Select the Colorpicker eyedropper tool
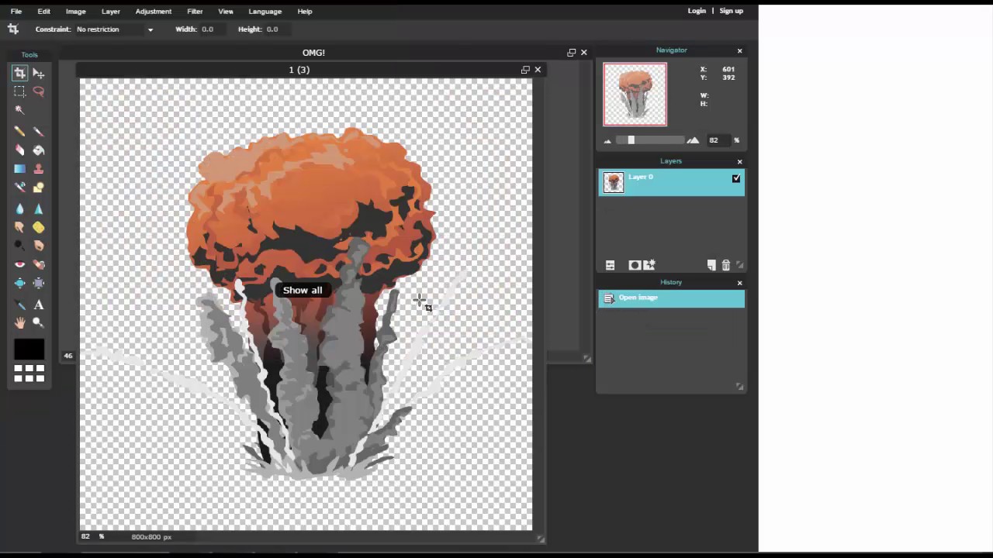Viewport: 993px width, 558px height. [x=19, y=305]
